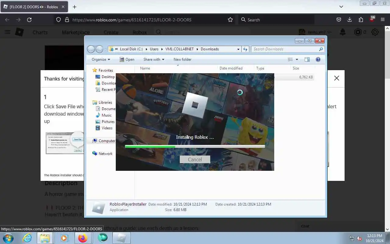This screenshot has width=390, height=244.
Task: Refresh the Downloads folder view
Action: pos(245,49)
